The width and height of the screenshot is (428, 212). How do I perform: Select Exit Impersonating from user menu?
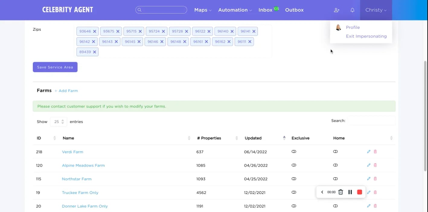pos(366,36)
